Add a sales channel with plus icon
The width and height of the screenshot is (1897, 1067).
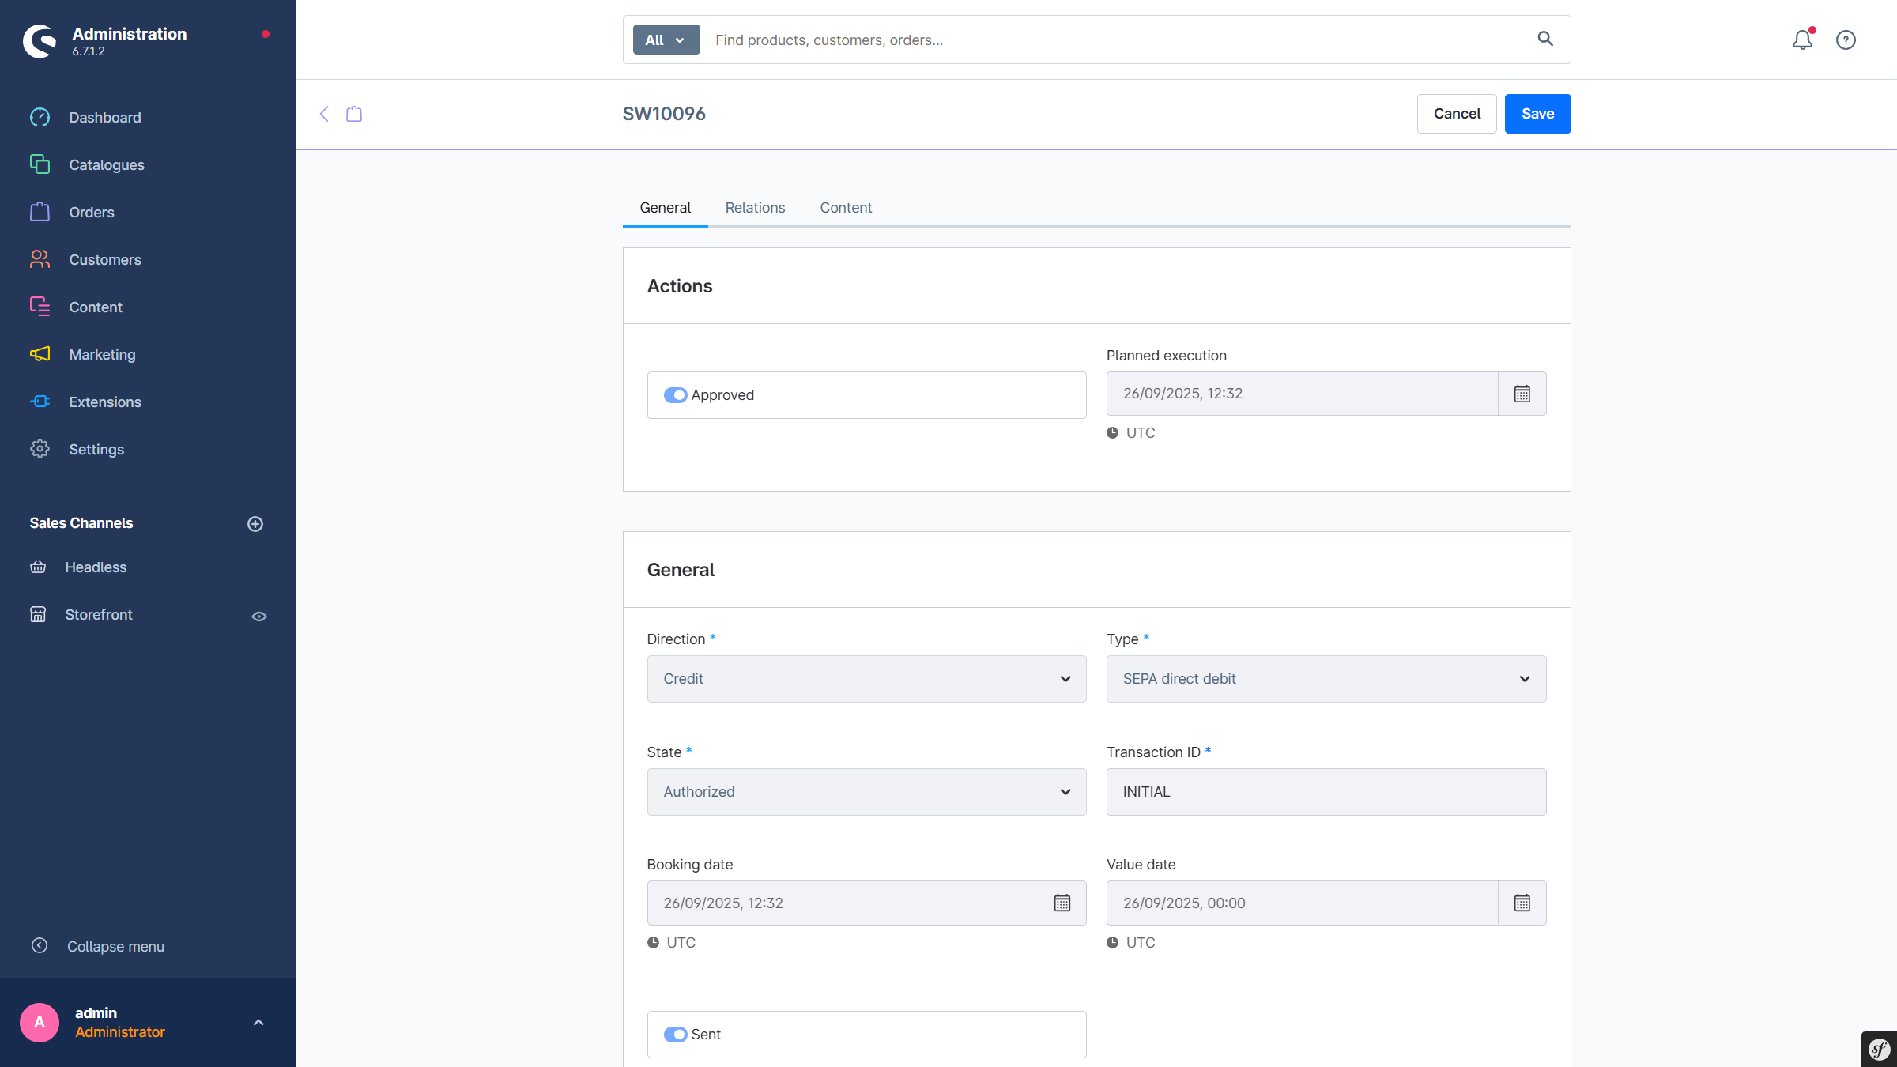[255, 524]
